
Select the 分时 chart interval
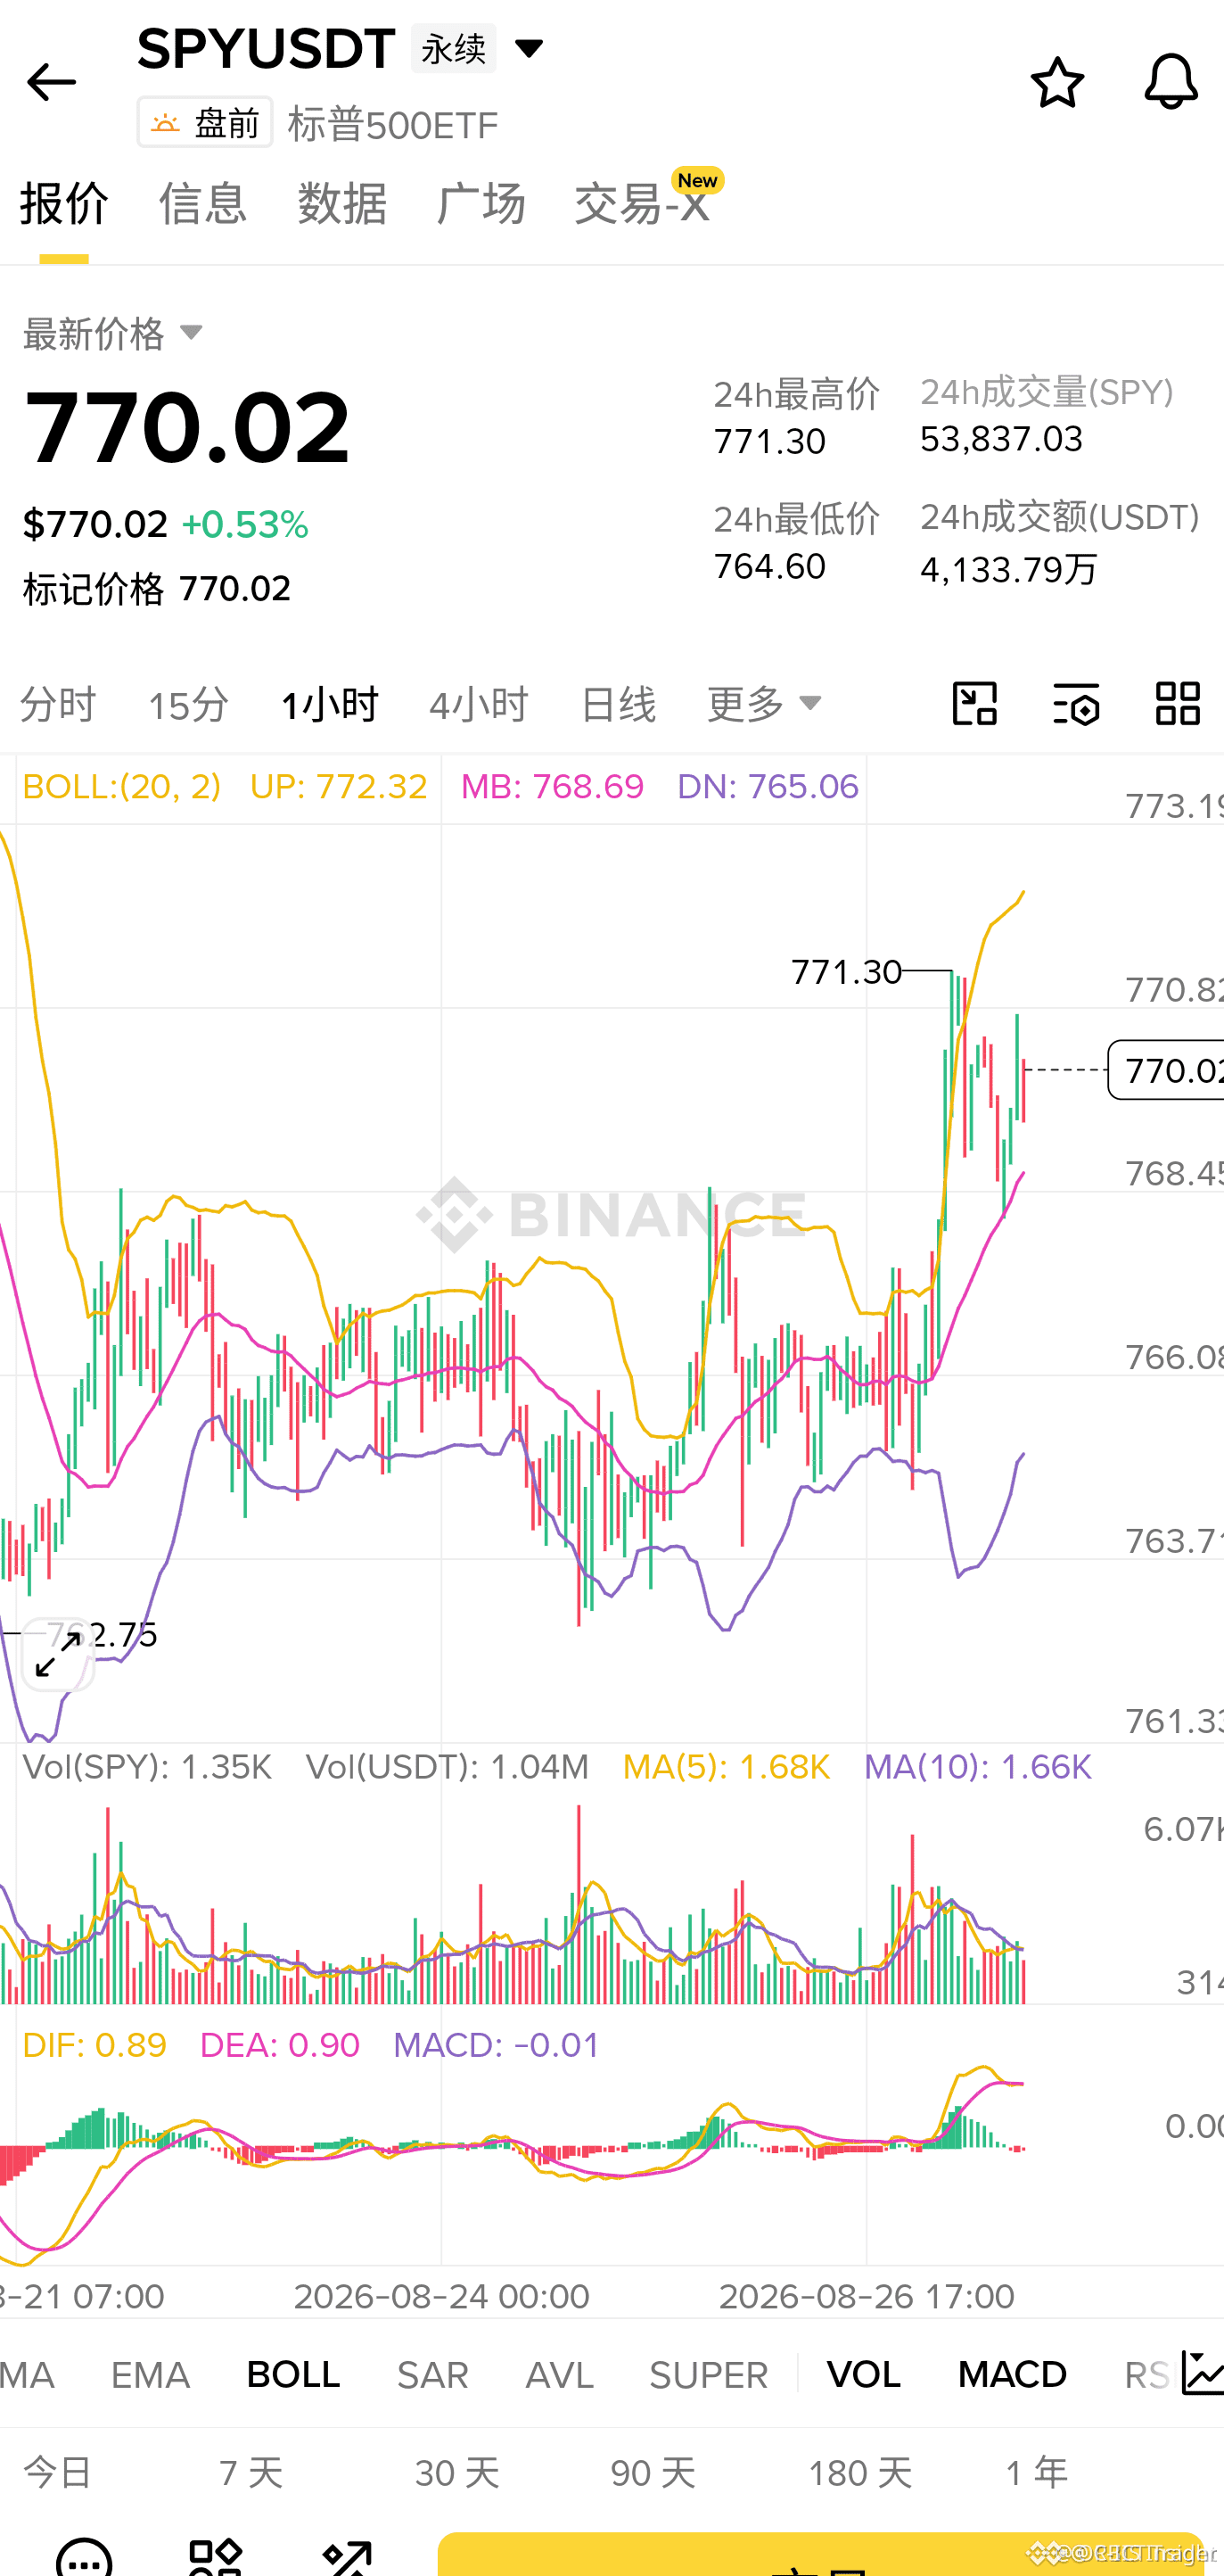[58, 705]
